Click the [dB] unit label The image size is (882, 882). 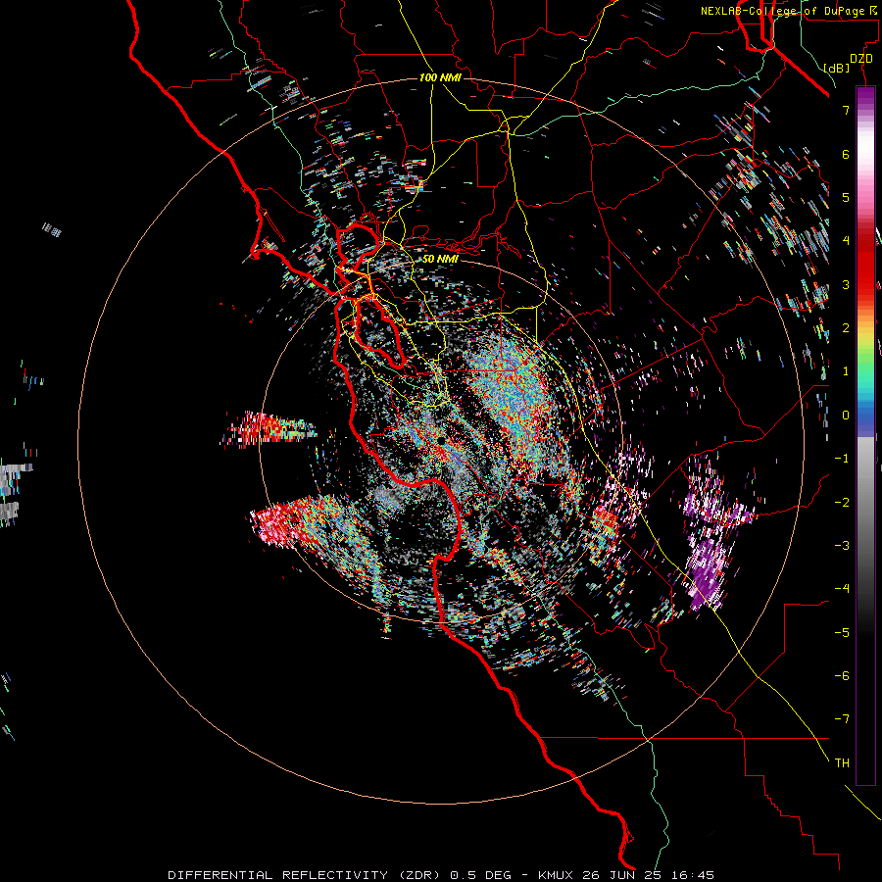pos(837,68)
